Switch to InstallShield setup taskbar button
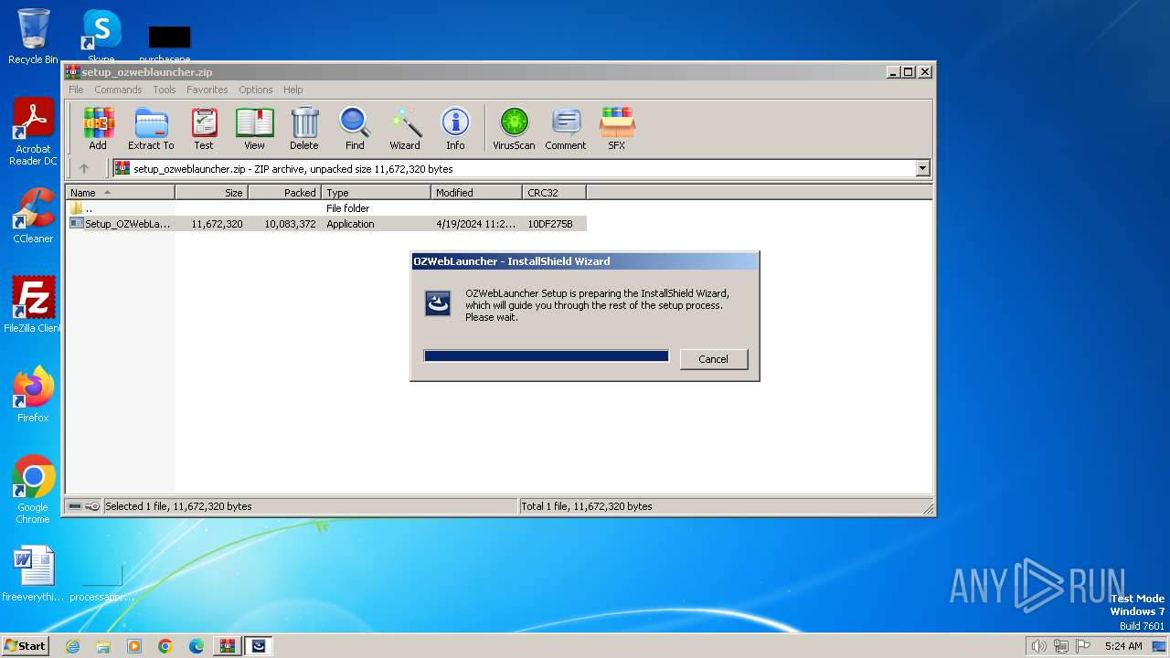The height and width of the screenshot is (658, 1170). [259, 646]
